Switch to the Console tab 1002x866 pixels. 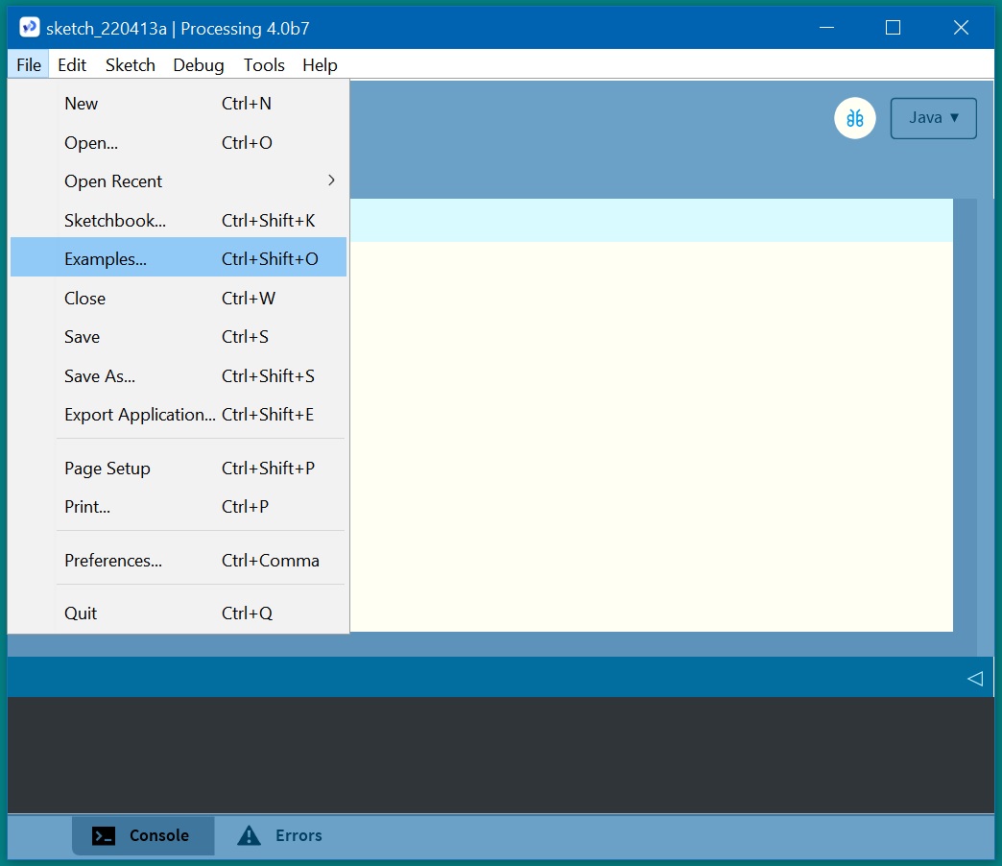[x=143, y=835]
